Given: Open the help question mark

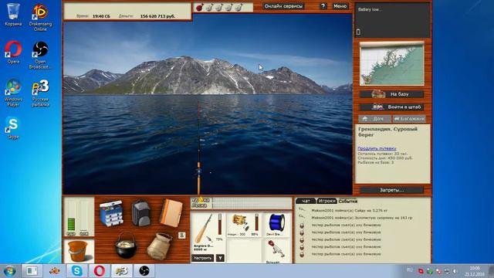Looking at the screenshot, I should point(323,6).
